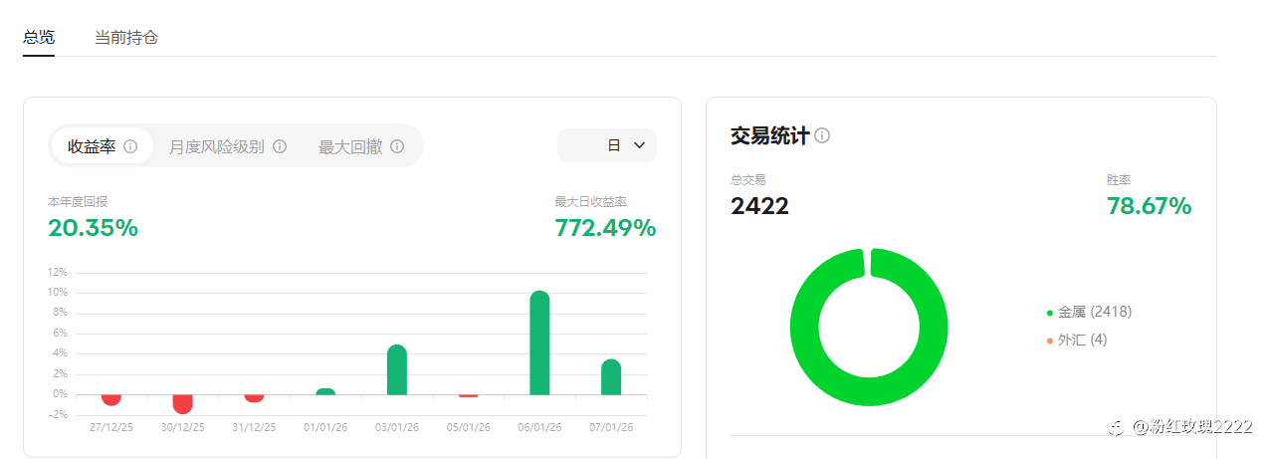Click the 07/01/26 green bar

click(611, 377)
